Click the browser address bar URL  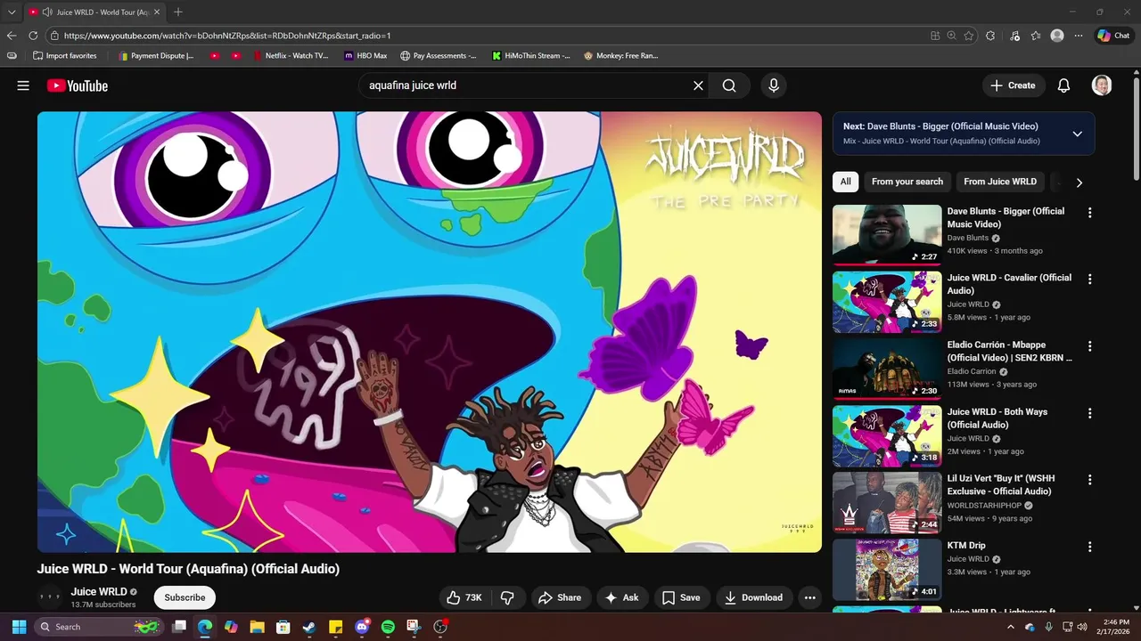[x=227, y=36]
